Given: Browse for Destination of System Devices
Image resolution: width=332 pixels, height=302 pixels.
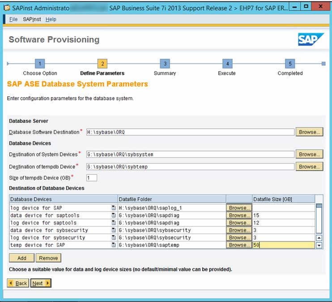Looking at the screenshot, I should point(309,154).
